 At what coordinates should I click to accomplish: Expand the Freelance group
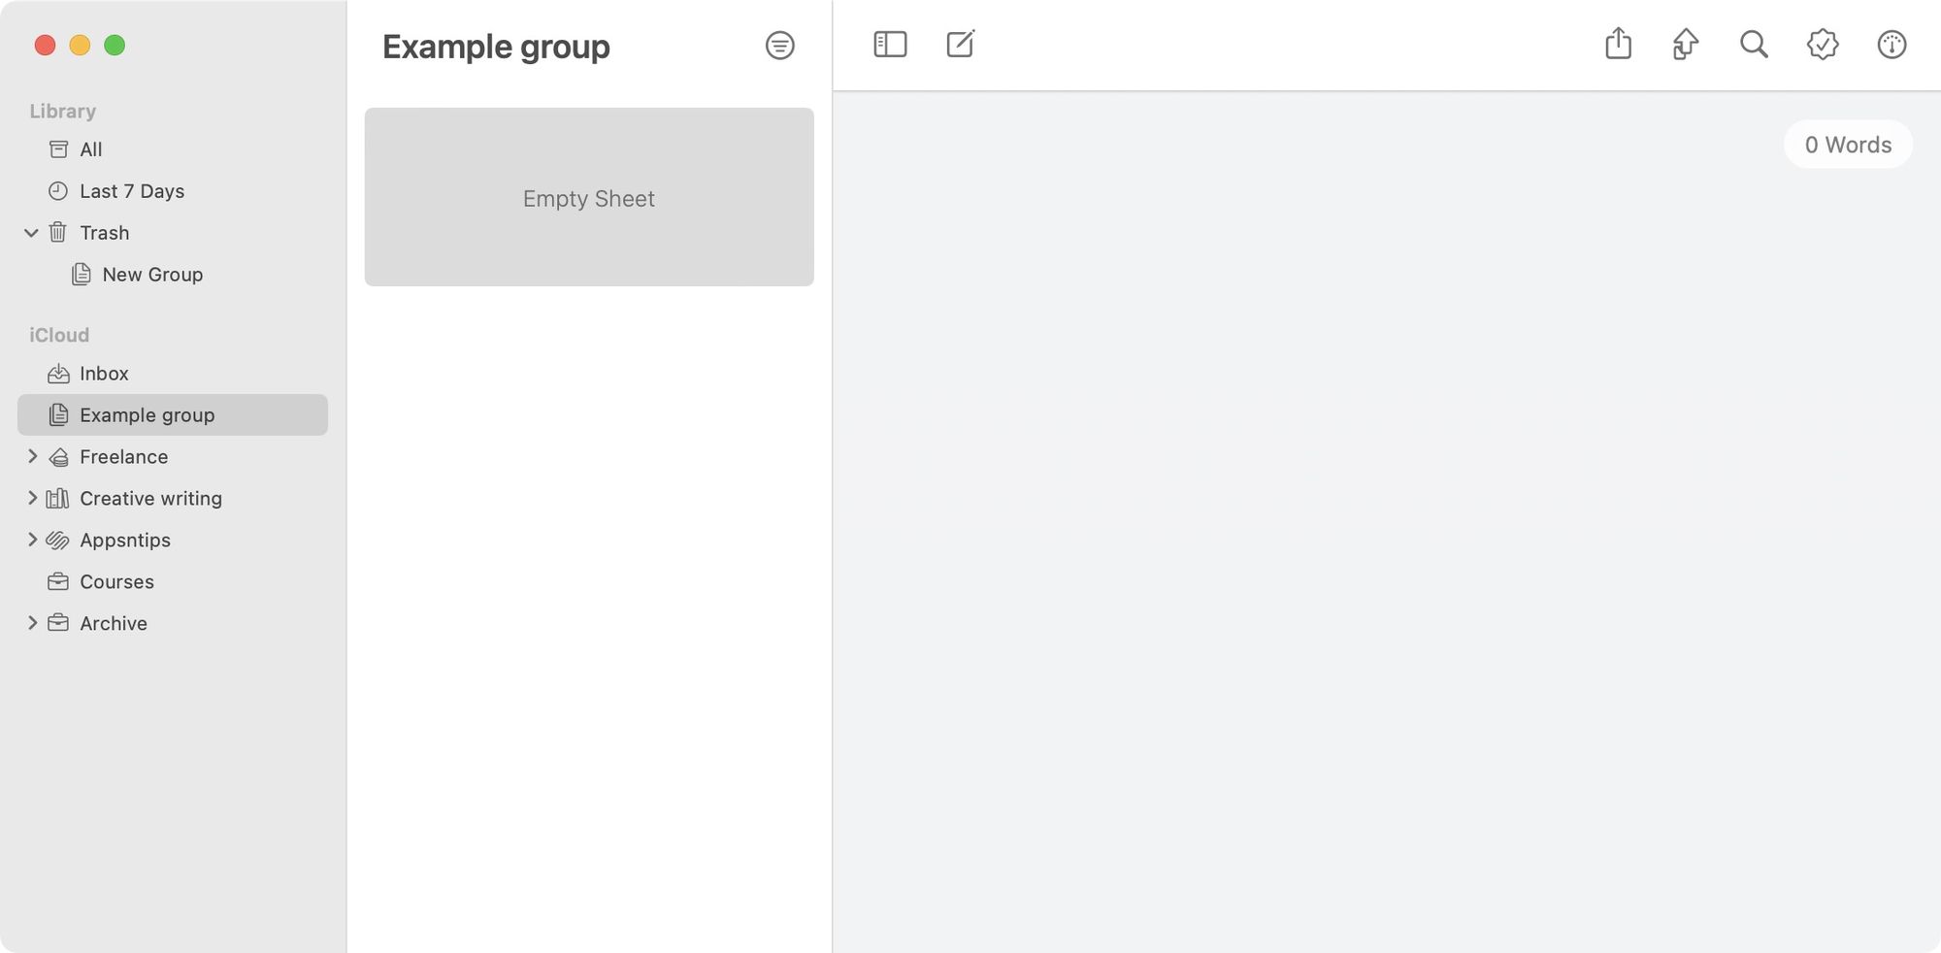(32, 456)
